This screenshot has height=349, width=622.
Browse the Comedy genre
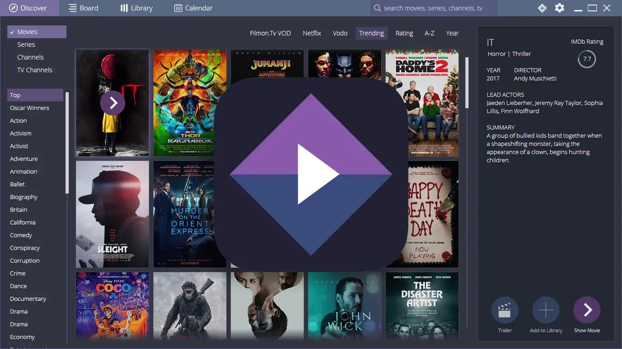click(x=20, y=235)
